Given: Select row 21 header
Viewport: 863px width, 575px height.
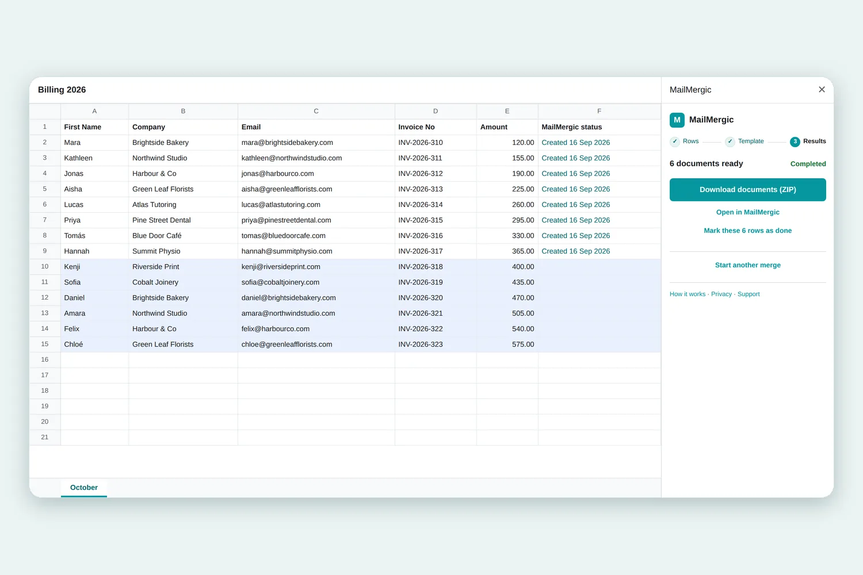Looking at the screenshot, I should pyautogui.click(x=45, y=438).
